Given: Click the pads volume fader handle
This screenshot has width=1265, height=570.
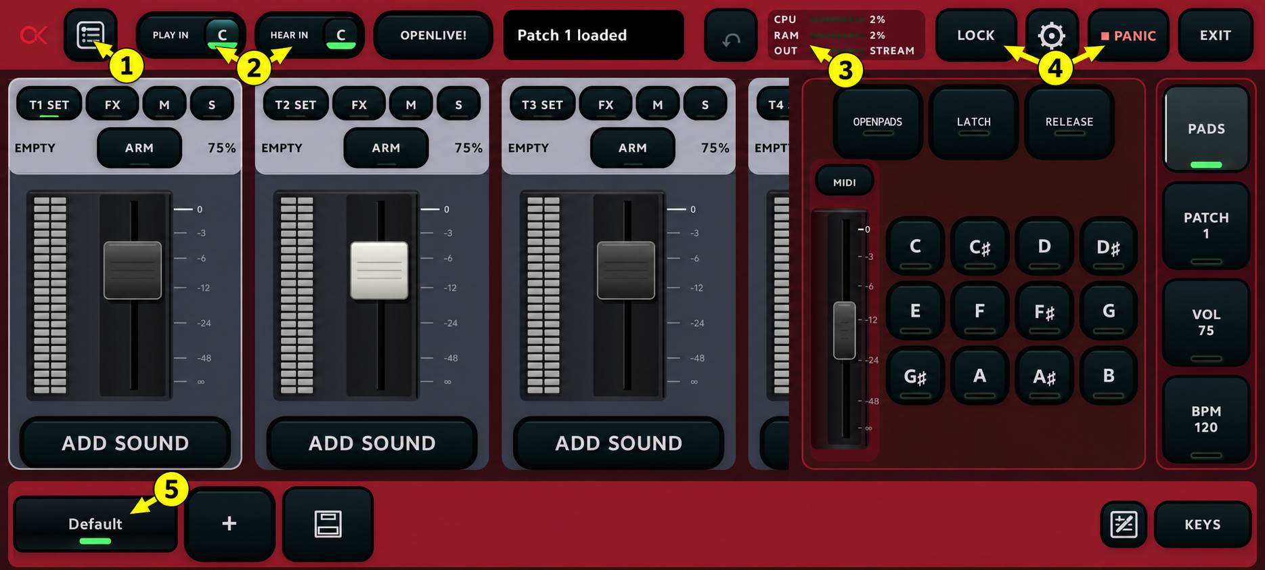Looking at the screenshot, I should [x=844, y=330].
